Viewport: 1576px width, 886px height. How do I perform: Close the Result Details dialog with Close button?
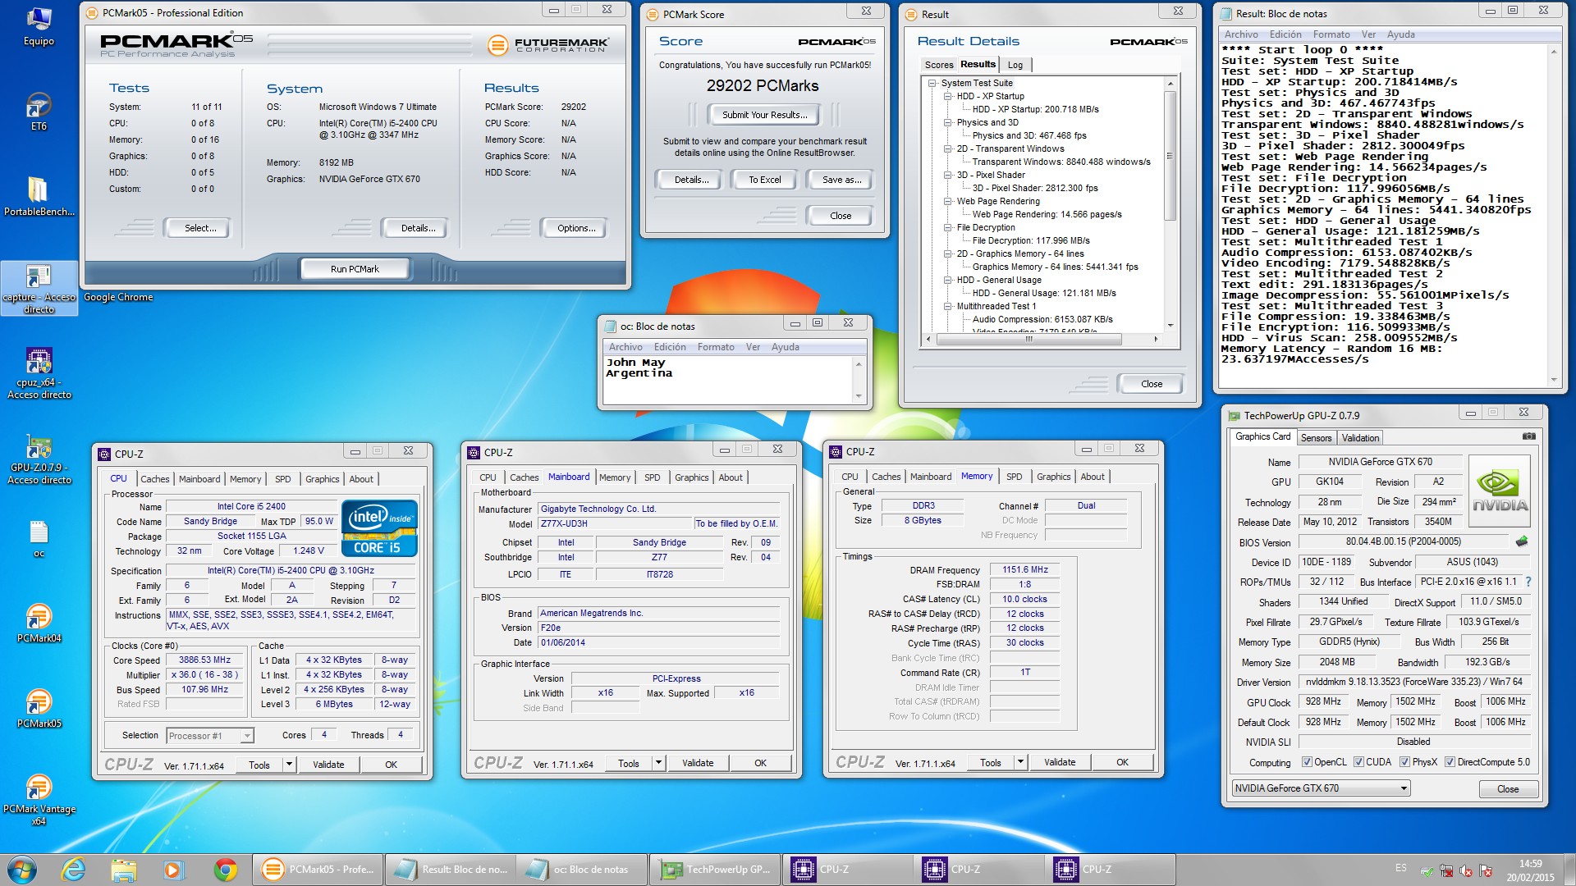pyautogui.click(x=1151, y=384)
